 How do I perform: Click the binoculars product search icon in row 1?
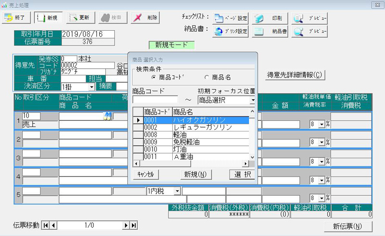(108, 116)
